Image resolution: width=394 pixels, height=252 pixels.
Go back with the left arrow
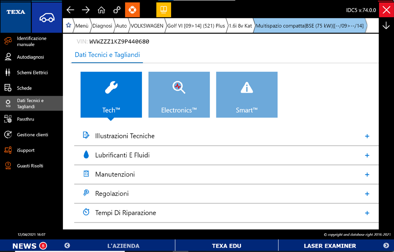tap(70, 10)
